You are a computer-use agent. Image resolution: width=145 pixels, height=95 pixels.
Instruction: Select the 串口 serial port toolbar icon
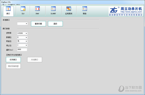pos(8,11)
